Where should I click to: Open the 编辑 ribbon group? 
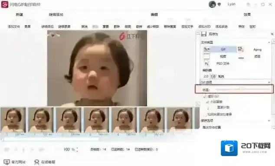pos(154,15)
